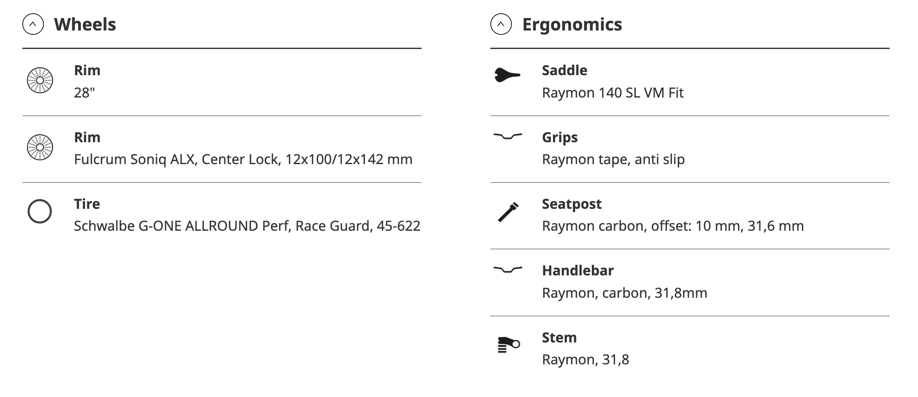Image resolution: width=918 pixels, height=397 pixels.
Task: Click the Raymon tape, anti slip text
Action: [613, 159]
